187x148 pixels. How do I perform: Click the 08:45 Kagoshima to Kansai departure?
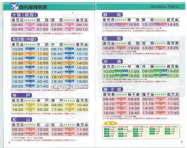click(17, 25)
